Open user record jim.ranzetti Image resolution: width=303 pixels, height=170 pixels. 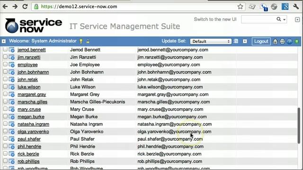point(29,57)
